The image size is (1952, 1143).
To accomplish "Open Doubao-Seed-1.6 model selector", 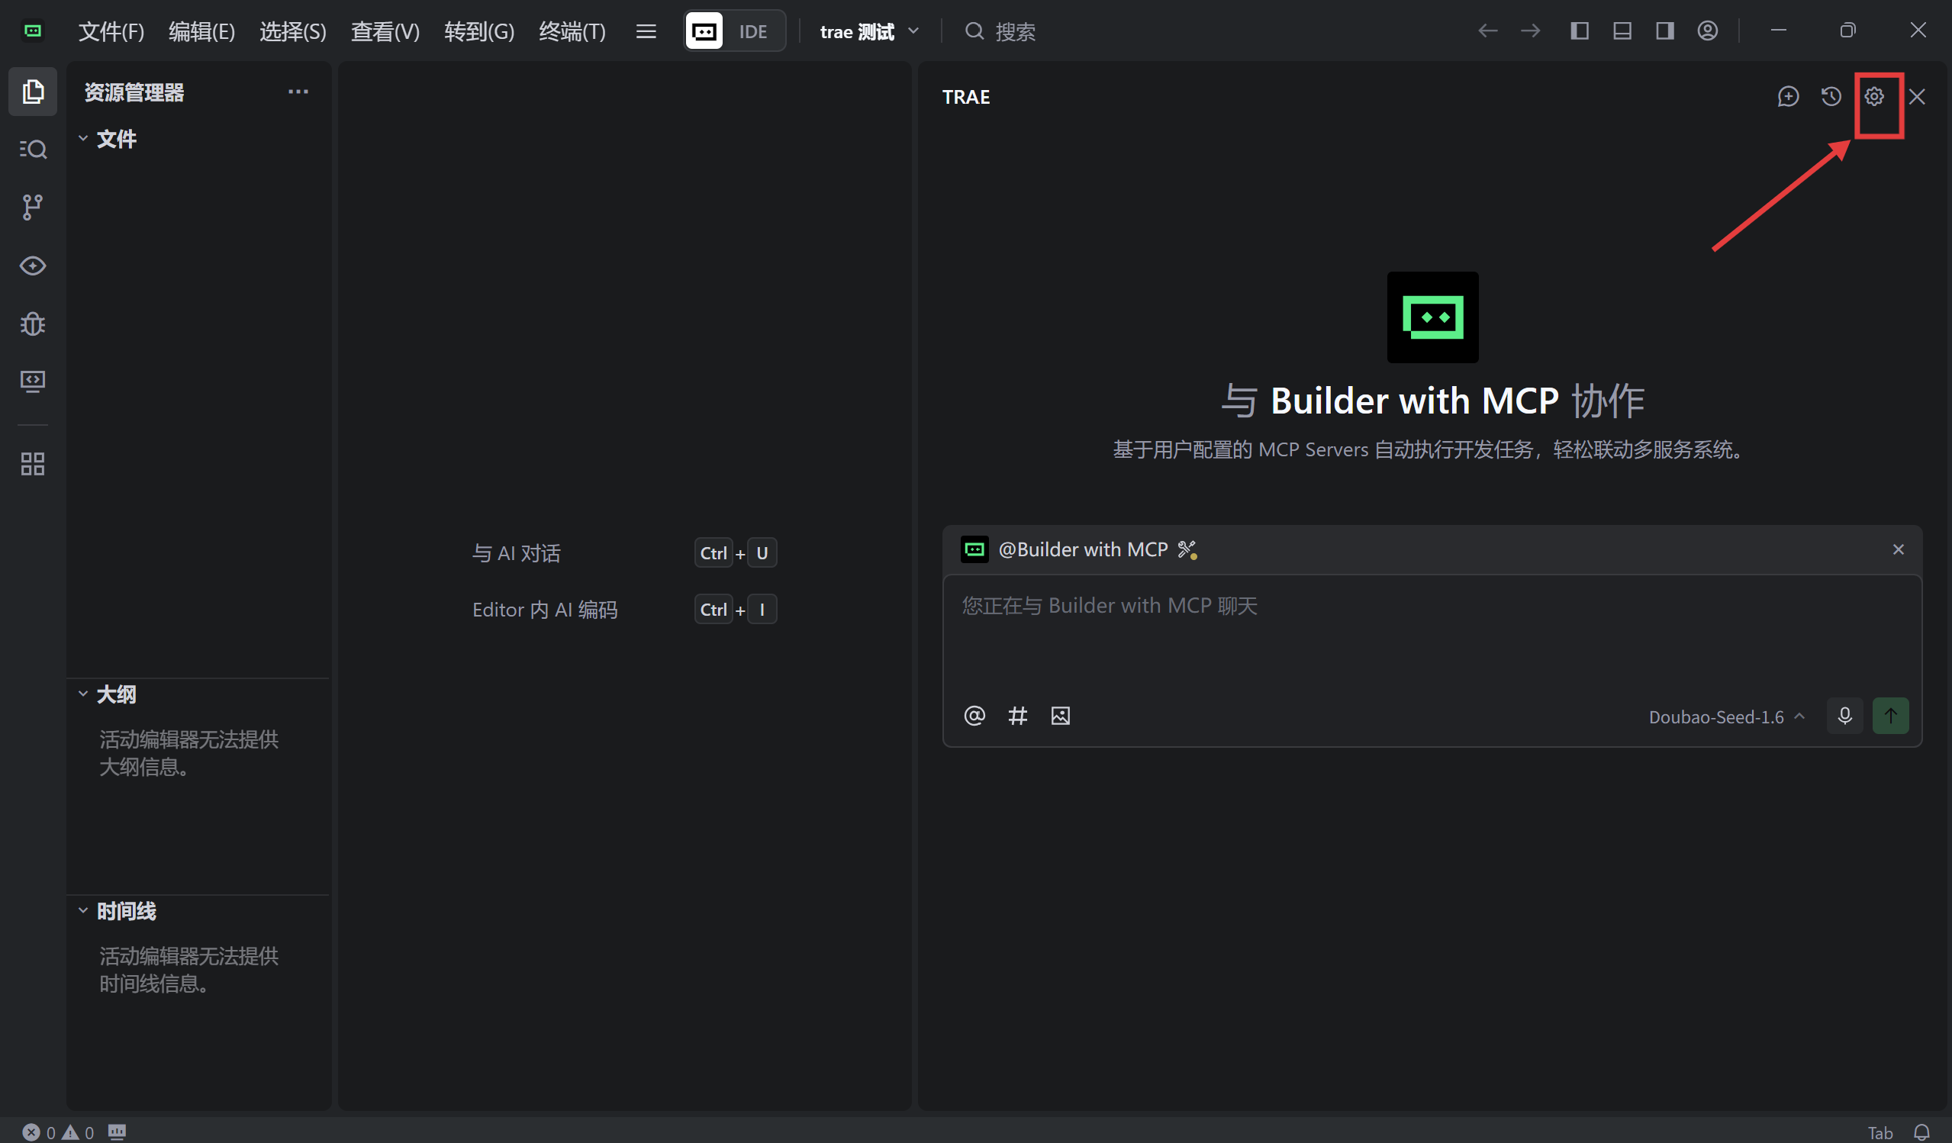I will 1727,717.
